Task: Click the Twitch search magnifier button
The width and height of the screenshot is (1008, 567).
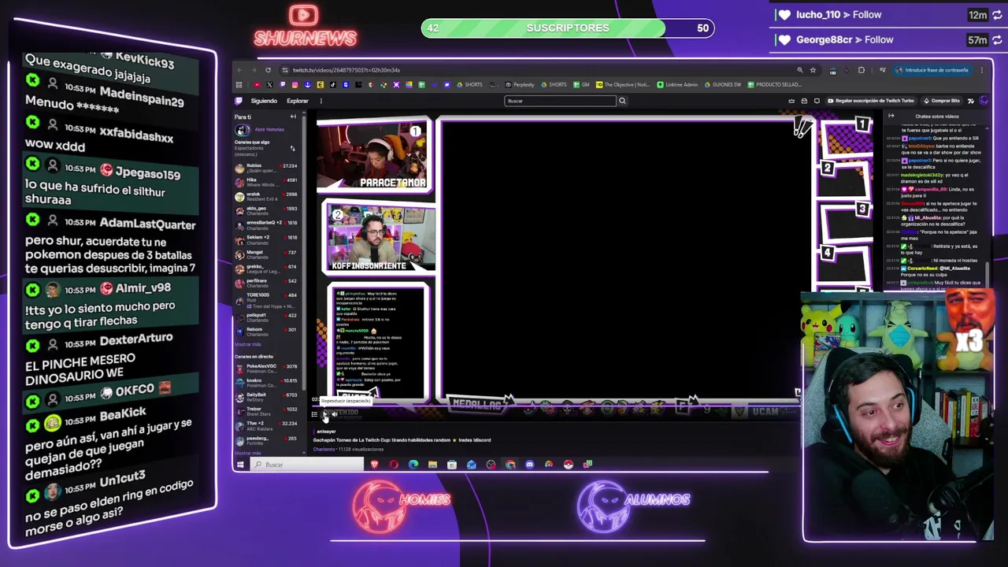Action: coord(622,101)
